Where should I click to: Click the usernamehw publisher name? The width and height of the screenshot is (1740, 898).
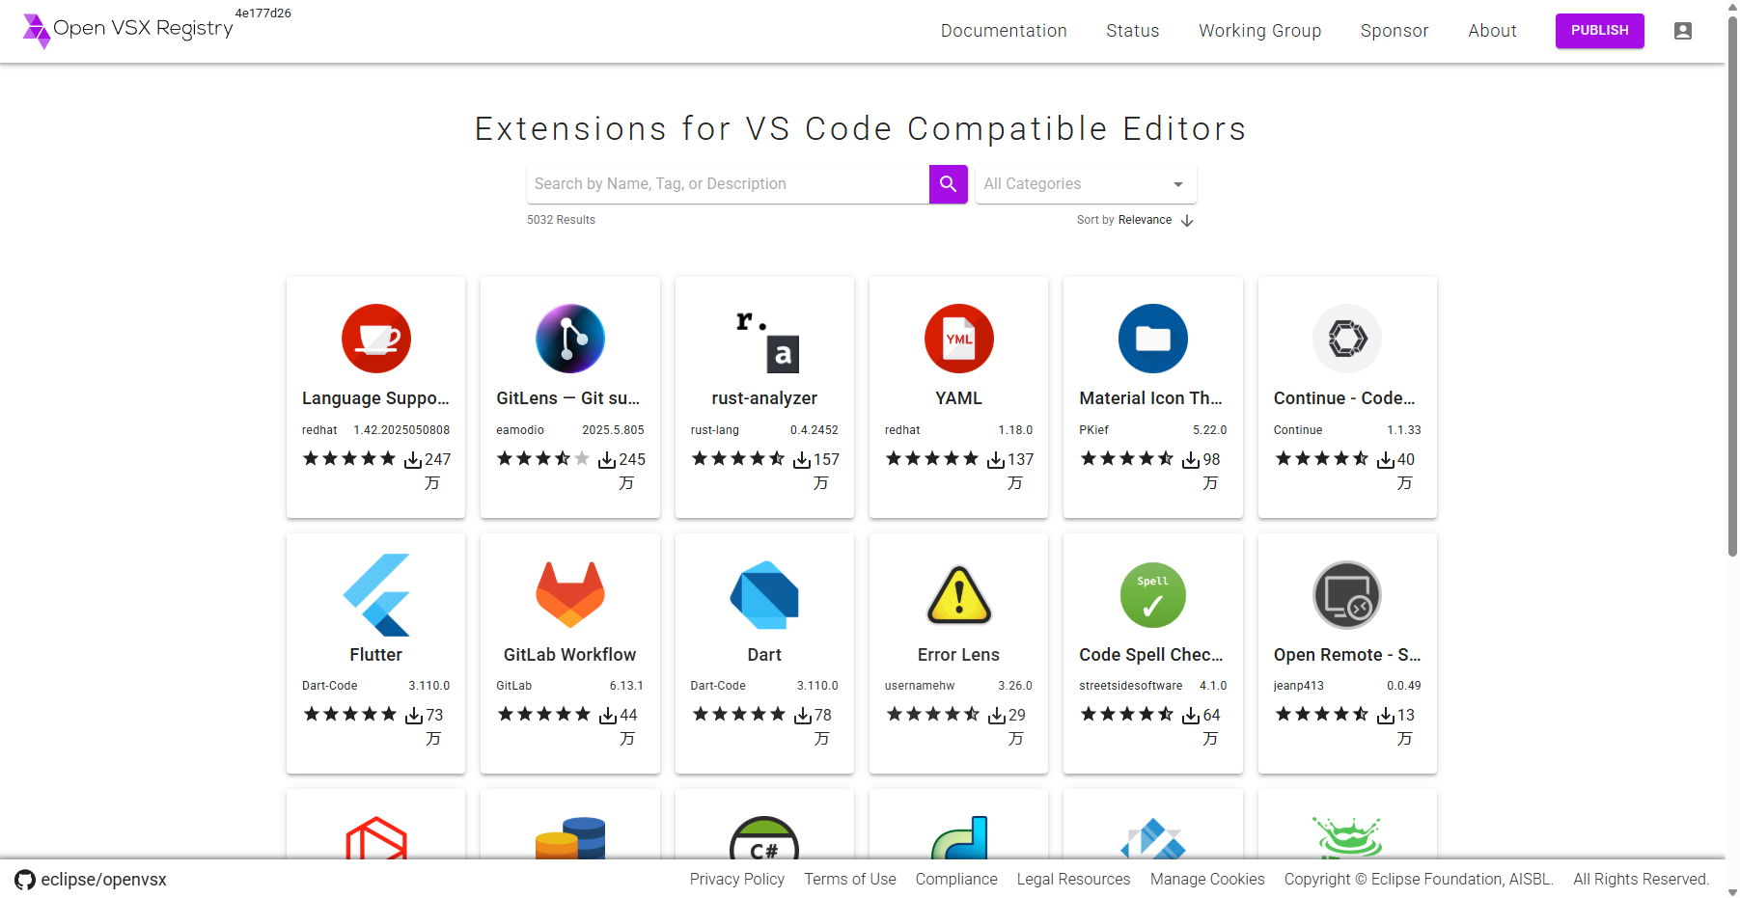tap(920, 686)
